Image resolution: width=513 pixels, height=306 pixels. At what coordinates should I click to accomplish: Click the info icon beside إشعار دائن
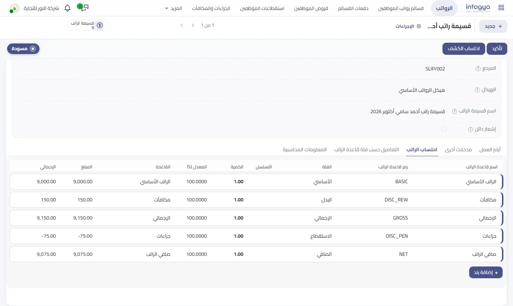tap(471, 130)
